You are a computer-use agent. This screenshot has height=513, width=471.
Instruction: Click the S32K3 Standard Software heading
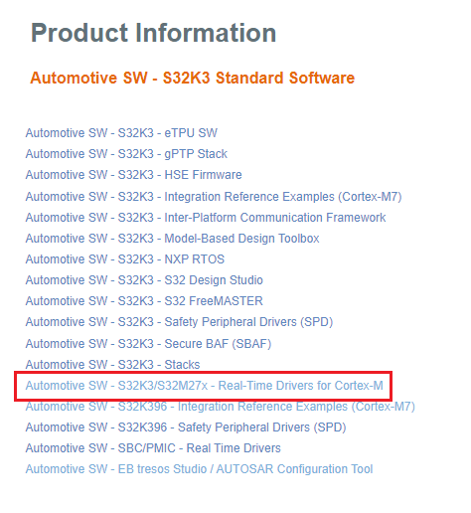(x=193, y=79)
